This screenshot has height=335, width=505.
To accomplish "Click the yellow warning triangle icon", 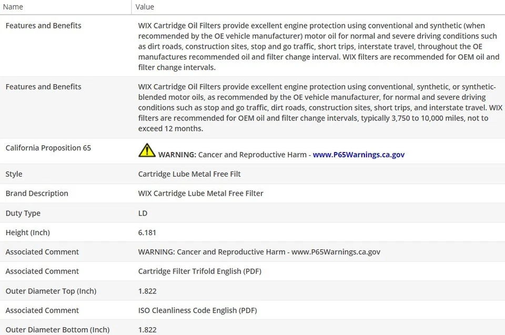I will [x=147, y=151].
